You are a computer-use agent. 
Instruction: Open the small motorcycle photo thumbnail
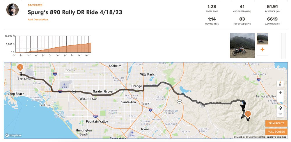[x=262, y=38]
